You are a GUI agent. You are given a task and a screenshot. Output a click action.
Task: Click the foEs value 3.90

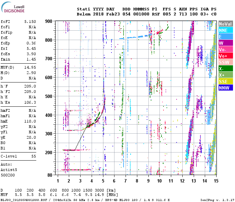[x=31, y=54]
